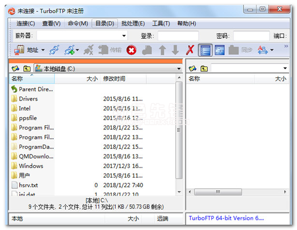297x230 pixels.
Task: Sort local files by 名称 column
Action: (32, 78)
